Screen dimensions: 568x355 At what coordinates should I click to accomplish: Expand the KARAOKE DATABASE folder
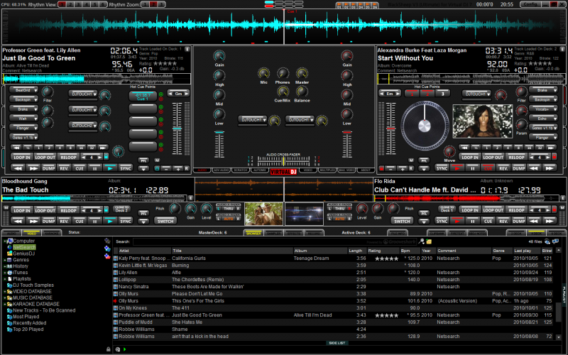point(5,305)
